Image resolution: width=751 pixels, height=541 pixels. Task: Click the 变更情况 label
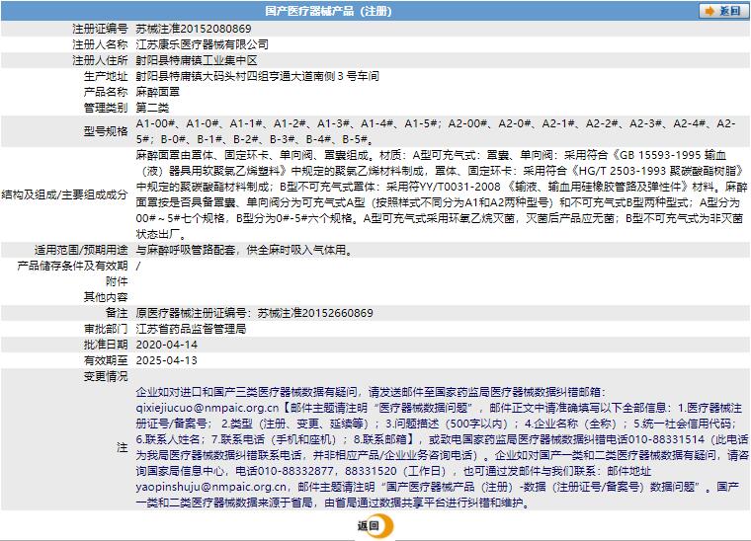(106, 376)
